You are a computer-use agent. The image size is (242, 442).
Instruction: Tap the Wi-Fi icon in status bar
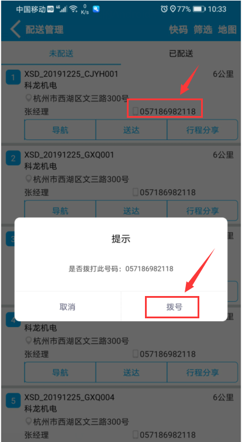pos(74,9)
